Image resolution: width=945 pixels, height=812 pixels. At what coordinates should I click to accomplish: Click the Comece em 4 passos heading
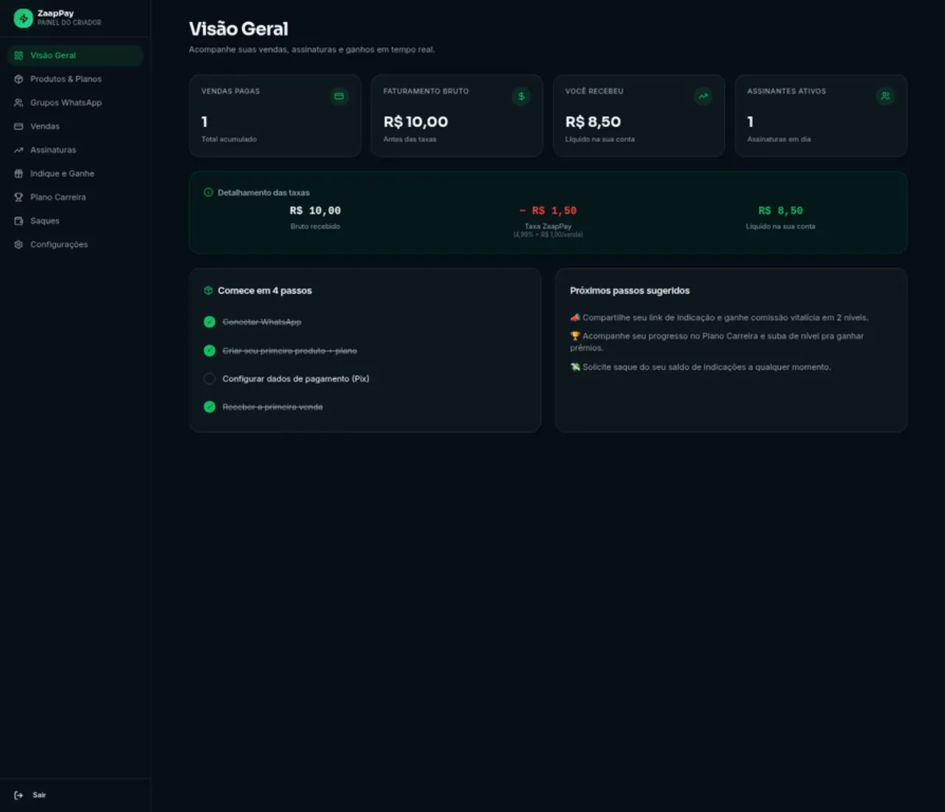[x=265, y=291]
